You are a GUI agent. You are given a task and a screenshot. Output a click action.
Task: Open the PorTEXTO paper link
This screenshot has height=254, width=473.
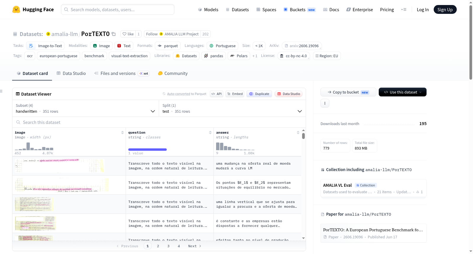click(373, 233)
